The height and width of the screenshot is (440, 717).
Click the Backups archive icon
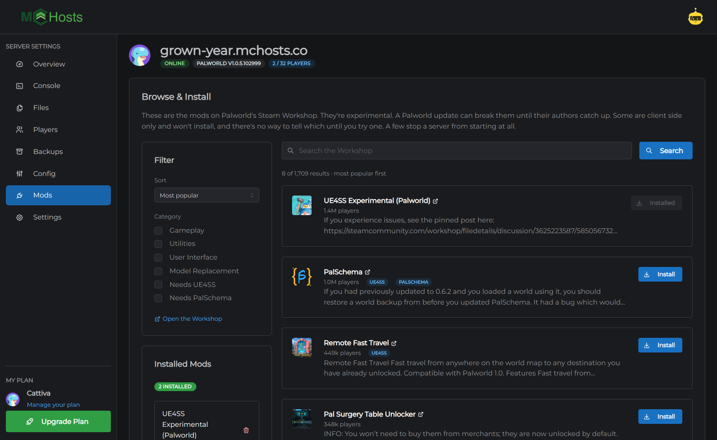[x=20, y=152]
